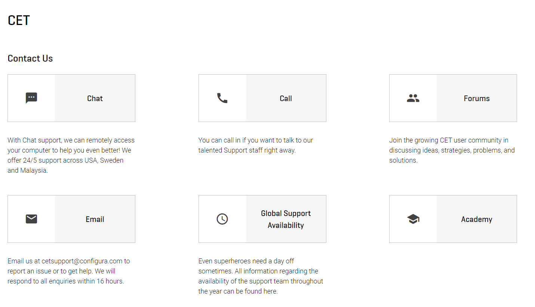Select the Call card label
This screenshot has height=307, width=535.
pyautogui.click(x=286, y=98)
